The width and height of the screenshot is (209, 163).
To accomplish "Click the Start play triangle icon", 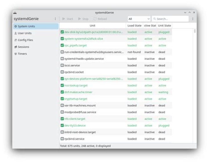I will click(x=64, y=19).
